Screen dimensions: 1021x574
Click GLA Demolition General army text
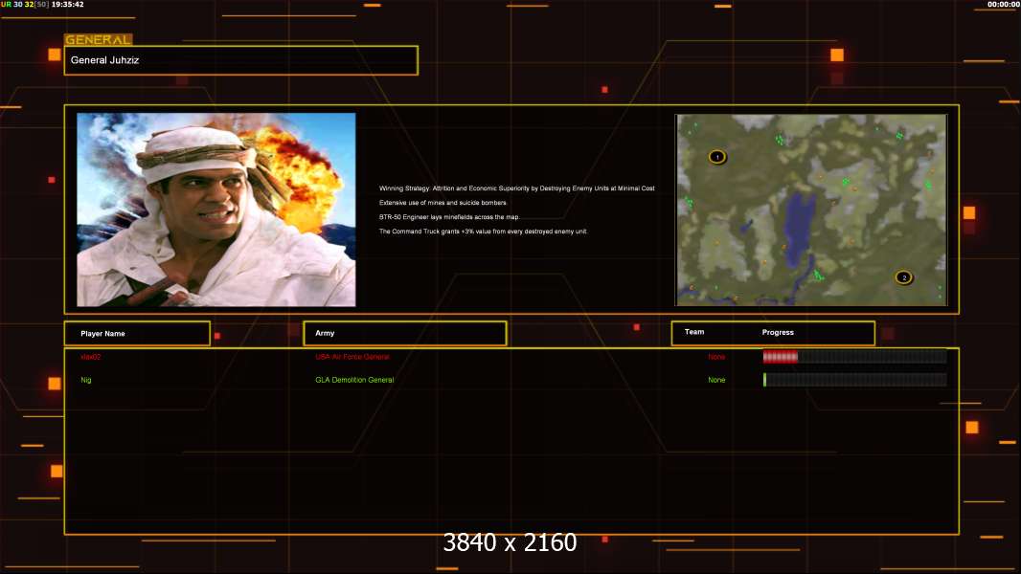pos(355,381)
